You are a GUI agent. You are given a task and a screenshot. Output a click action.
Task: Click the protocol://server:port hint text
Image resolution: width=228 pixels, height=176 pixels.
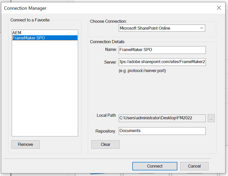point(142,71)
